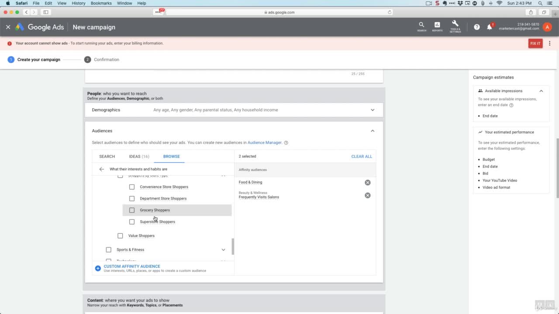
Task: Click the End date help icon in estimates
Action: [511, 105]
